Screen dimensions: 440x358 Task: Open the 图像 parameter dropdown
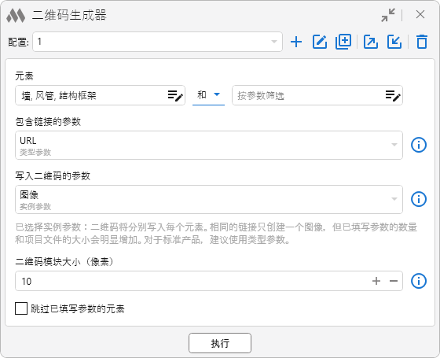(209, 199)
